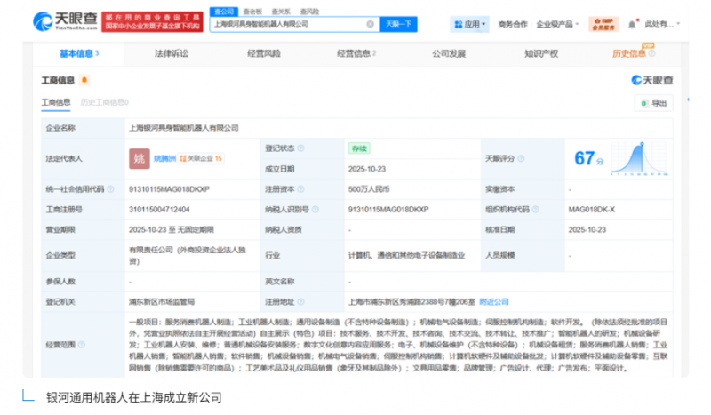
Task: Select the 工商信息 sub-tab
Action: 56,102
